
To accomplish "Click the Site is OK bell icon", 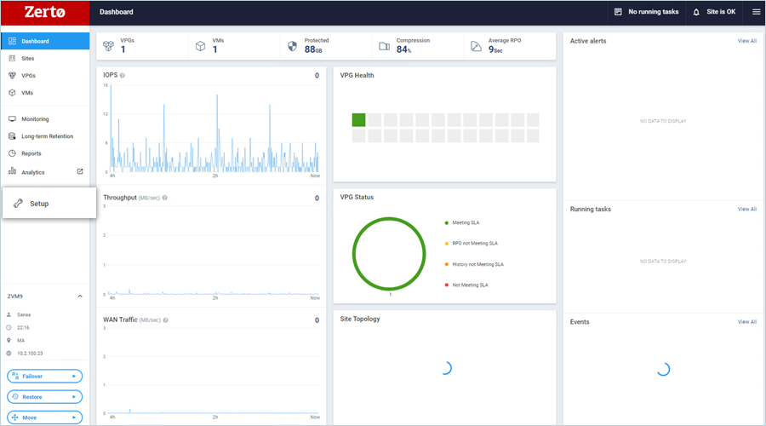I will 696,12.
